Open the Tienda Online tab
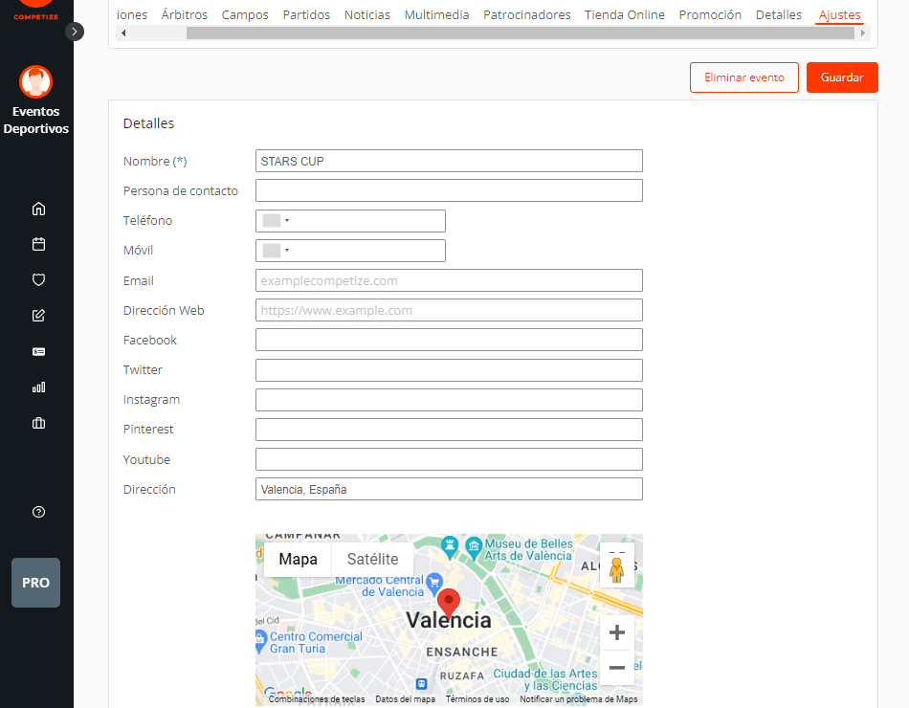 click(x=625, y=14)
